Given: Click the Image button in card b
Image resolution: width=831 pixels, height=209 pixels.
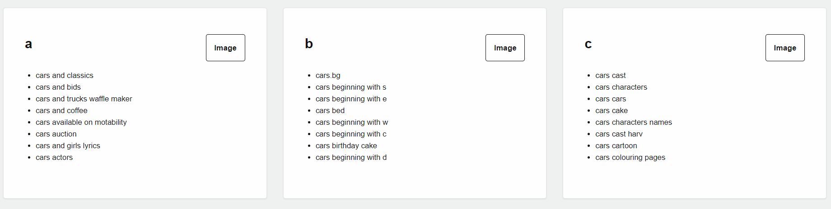Looking at the screenshot, I should click(505, 48).
